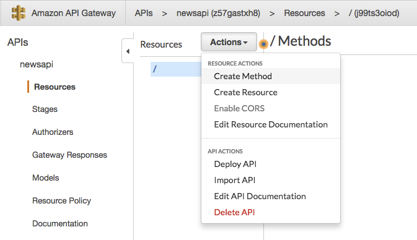Choose Edit Resource Documentation

click(271, 124)
